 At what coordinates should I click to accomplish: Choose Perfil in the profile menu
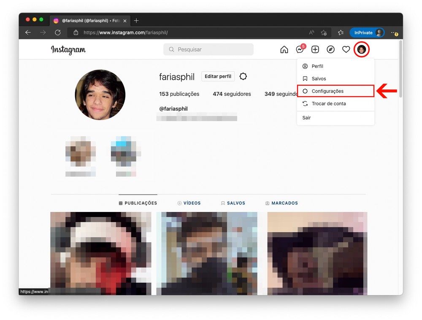(x=317, y=66)
